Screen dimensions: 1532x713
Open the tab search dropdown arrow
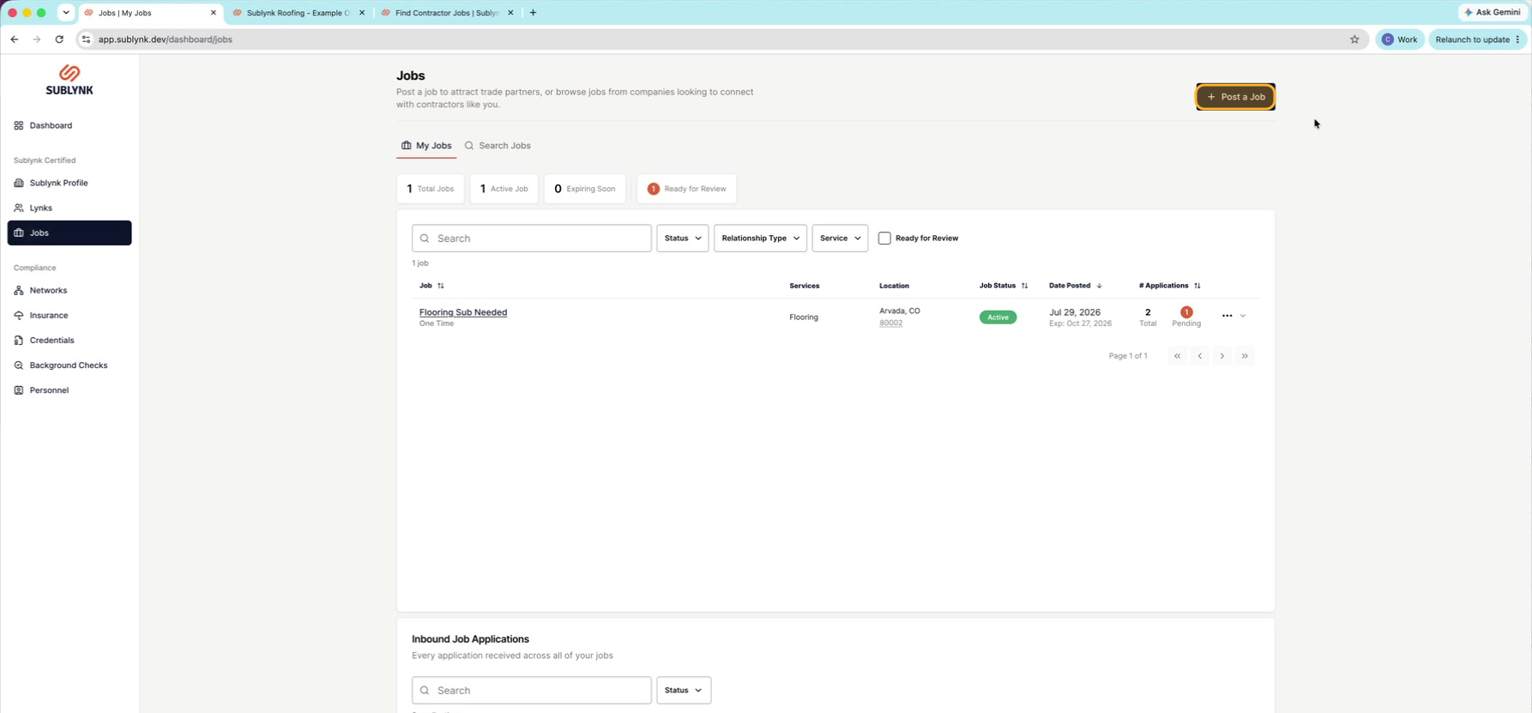[66, 13]
